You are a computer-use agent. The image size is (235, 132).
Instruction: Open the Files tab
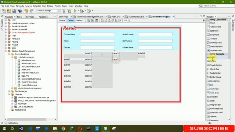[x=19, y=17]
